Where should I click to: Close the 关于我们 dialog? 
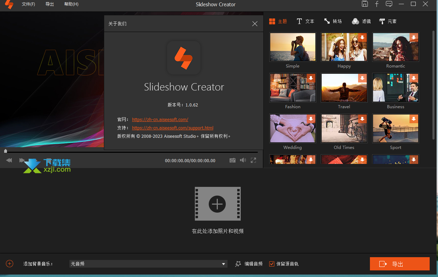tap(255, 24)
